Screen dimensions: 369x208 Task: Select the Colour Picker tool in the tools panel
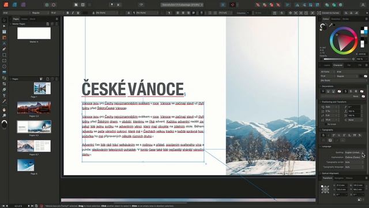tap(4, 101)
